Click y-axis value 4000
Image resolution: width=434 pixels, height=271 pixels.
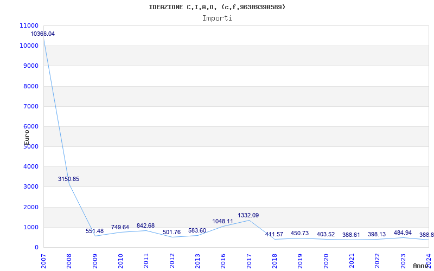31,167
